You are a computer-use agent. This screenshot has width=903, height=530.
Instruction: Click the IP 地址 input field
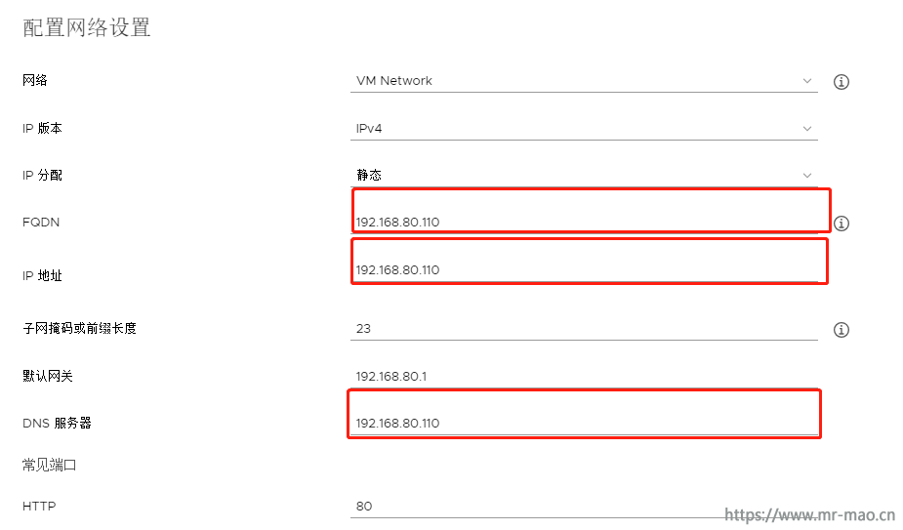coord(584,269)
